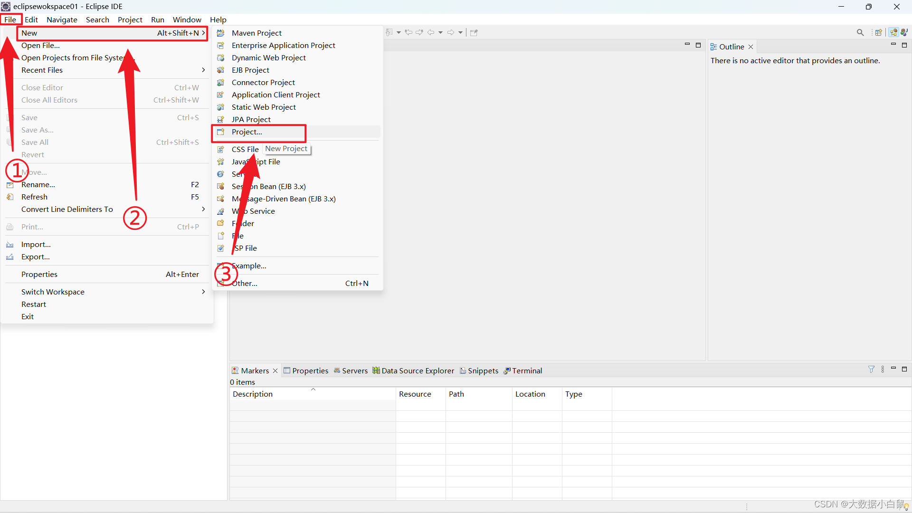Sort by the Description column header

tap(253, 394)
